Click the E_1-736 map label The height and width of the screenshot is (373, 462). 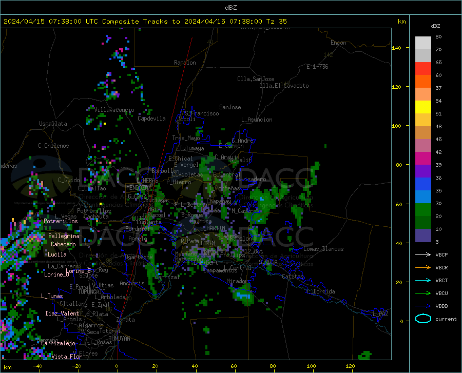tap(317, 67)
